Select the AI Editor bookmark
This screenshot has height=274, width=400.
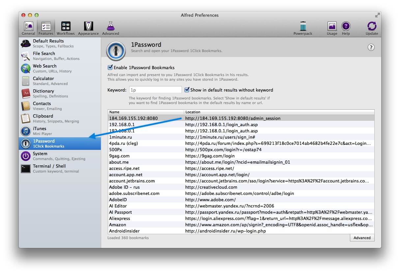[241, 206]
